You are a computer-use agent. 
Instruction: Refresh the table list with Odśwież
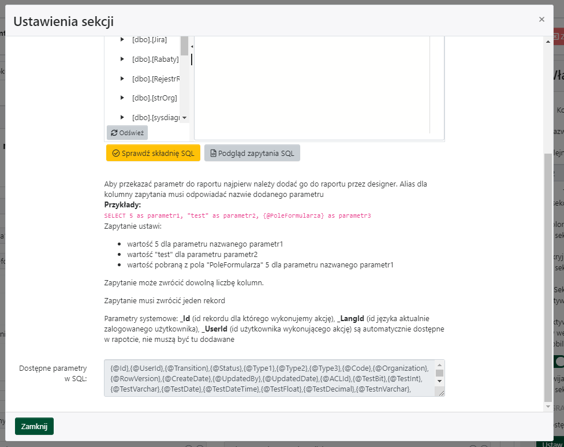point(128,133)
